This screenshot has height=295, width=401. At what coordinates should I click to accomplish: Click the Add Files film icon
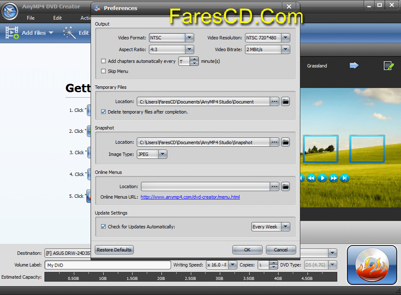pos(12,33)
